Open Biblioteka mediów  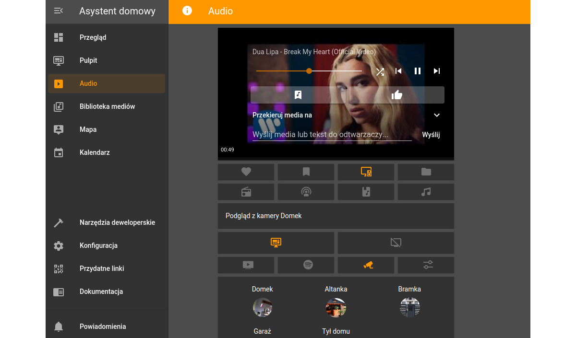107,106
